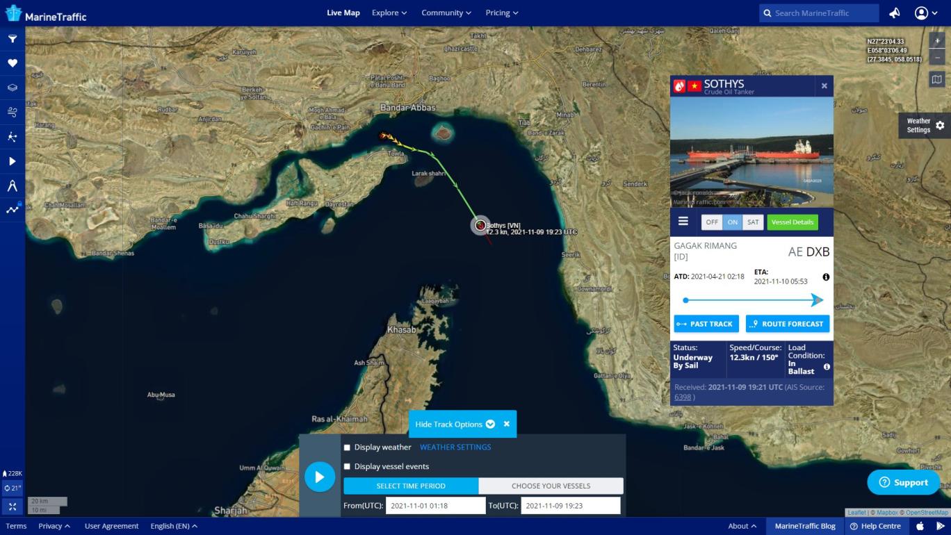The width and height of the screenshot is (951, 535).
Task: Collapse Hide Track Options panel
Action: click(x=455, y=424)
